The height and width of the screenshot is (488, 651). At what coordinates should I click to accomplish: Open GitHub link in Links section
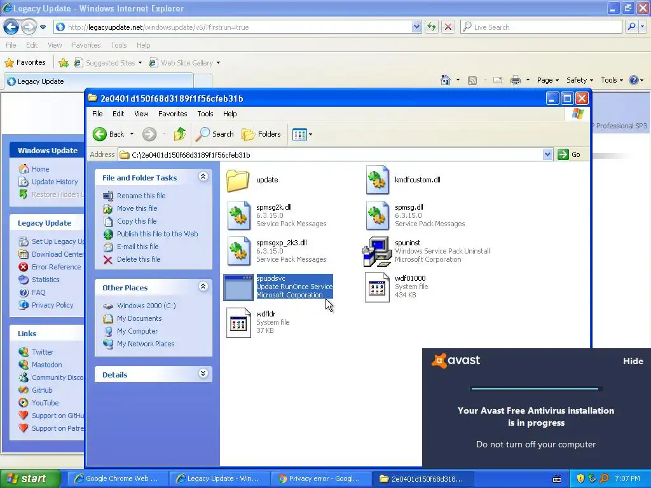(42, 390)
